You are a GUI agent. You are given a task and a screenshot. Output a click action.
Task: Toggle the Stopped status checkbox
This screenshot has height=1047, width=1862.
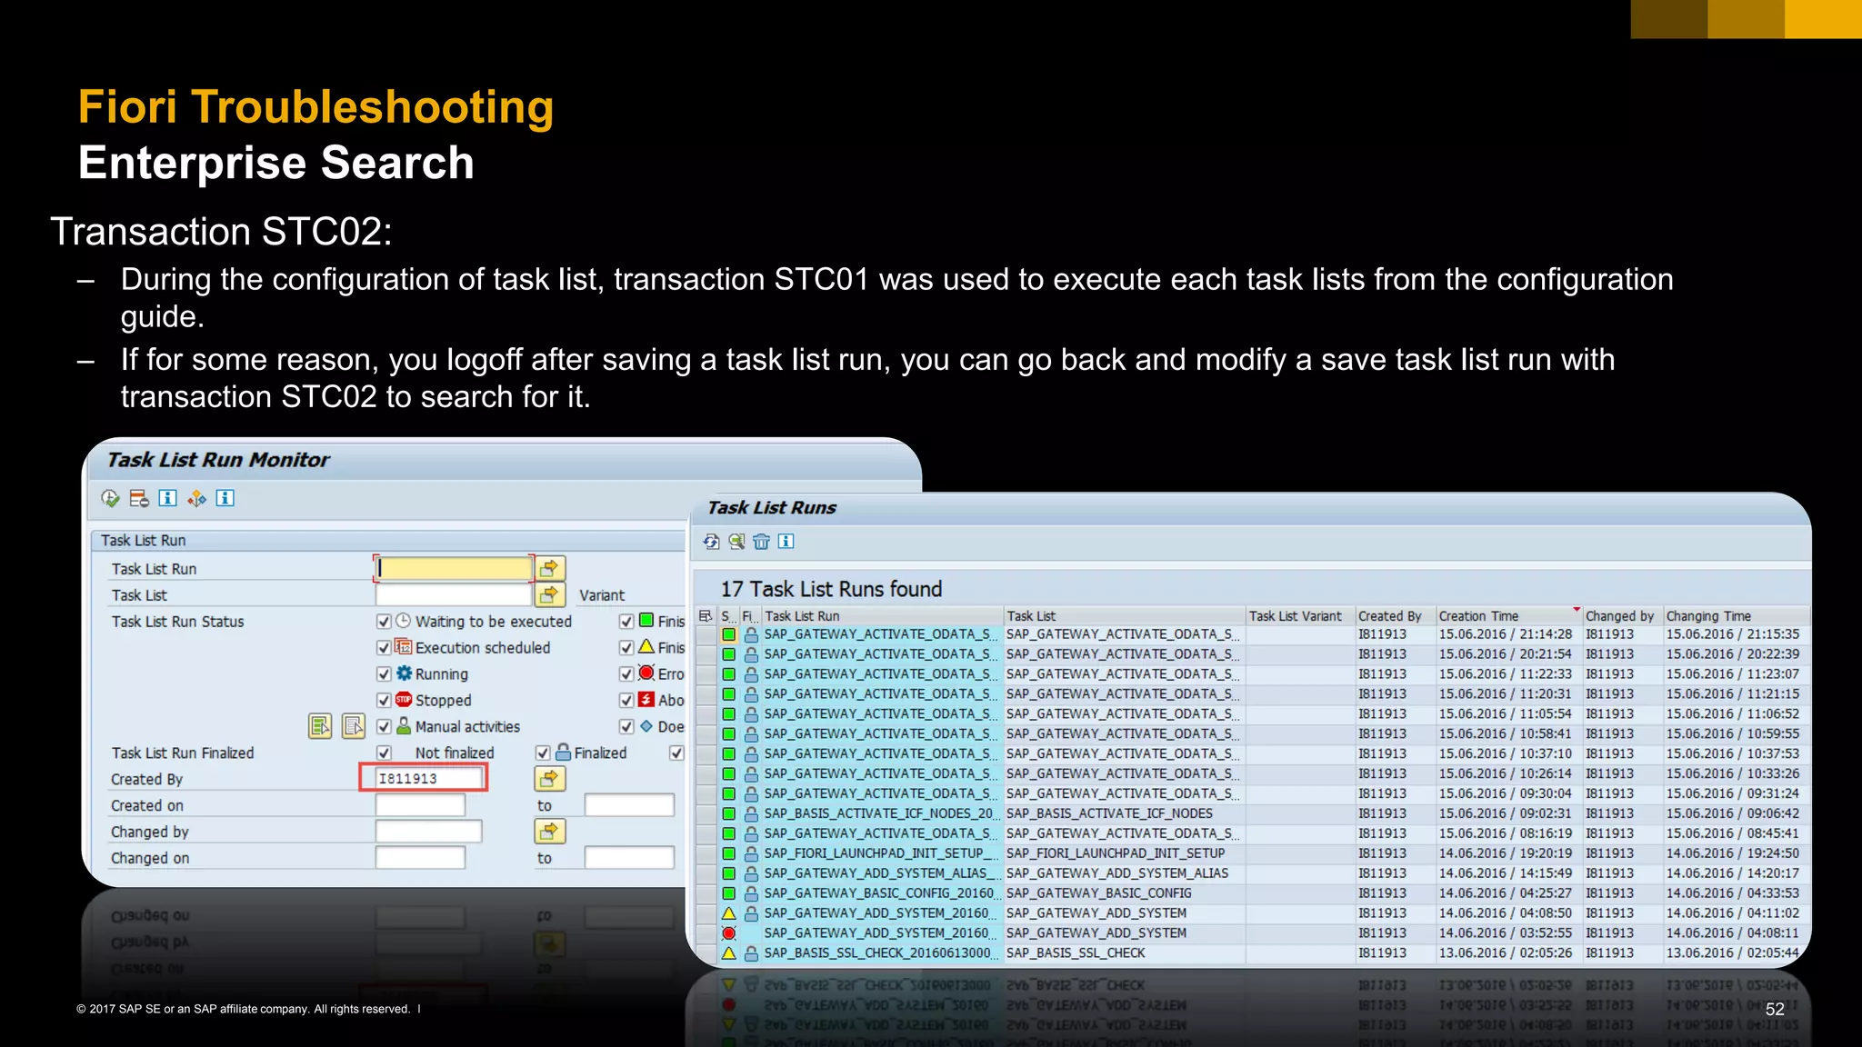384,701
